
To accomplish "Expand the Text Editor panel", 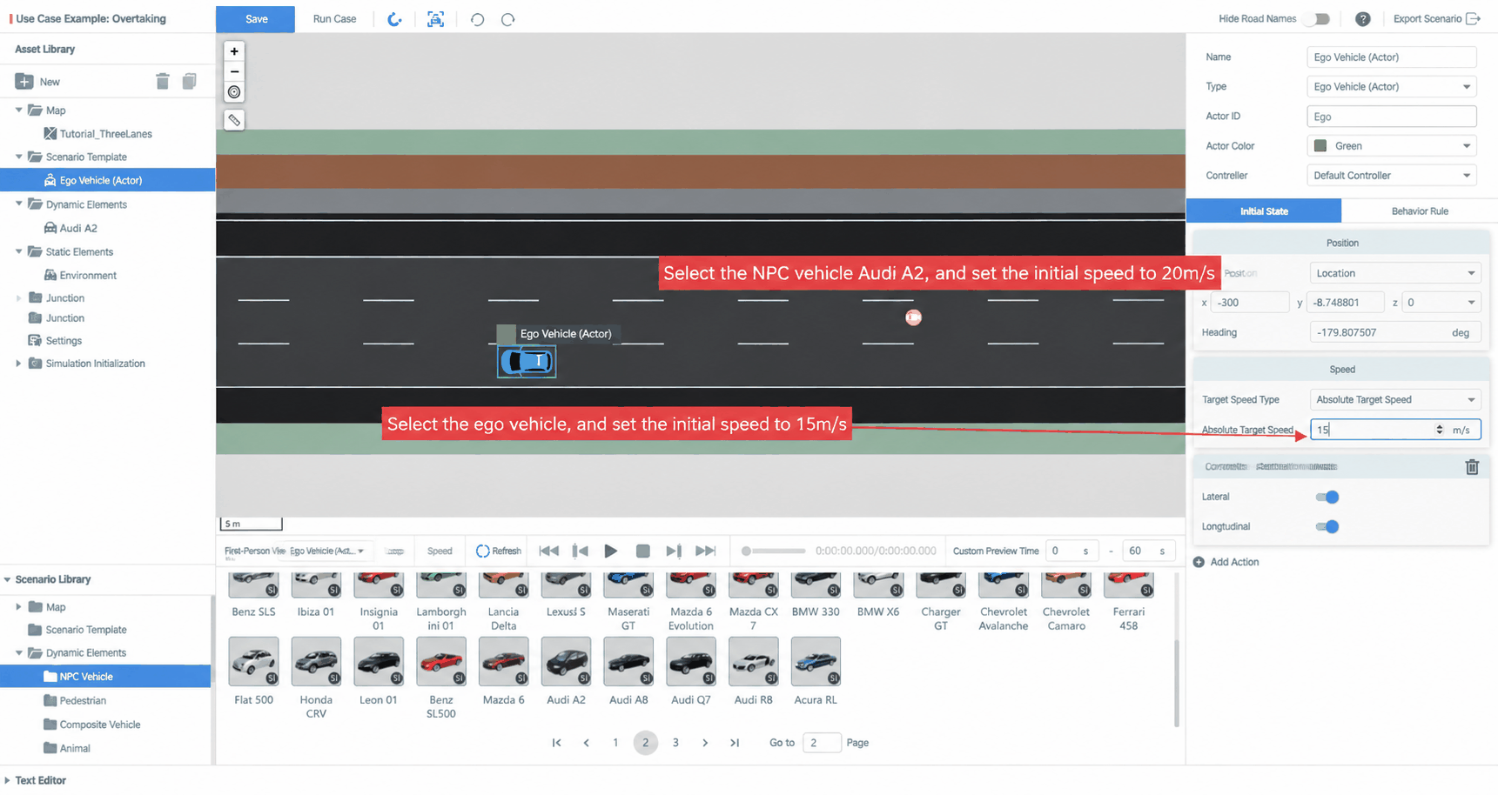I will pyautogui.click(x=7, y=780).
